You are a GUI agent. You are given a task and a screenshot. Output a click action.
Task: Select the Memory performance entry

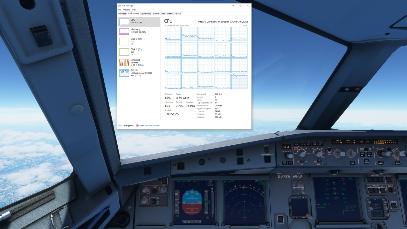point(139,31)
